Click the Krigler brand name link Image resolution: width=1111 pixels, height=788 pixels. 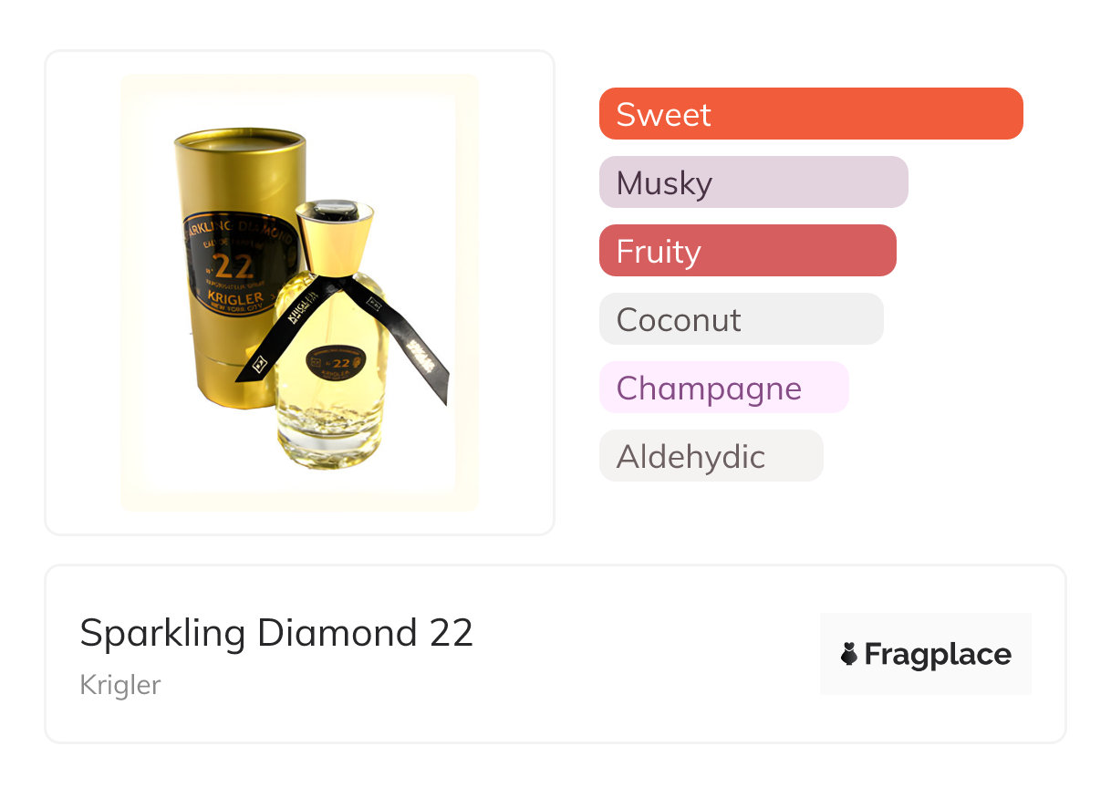[119, 684]
